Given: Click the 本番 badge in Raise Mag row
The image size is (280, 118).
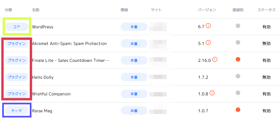Looking at the screenshot, I should point(134,111).
